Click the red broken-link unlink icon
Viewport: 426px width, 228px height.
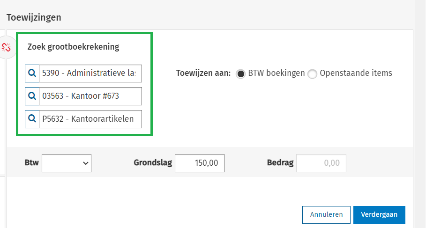click(6, 47)
